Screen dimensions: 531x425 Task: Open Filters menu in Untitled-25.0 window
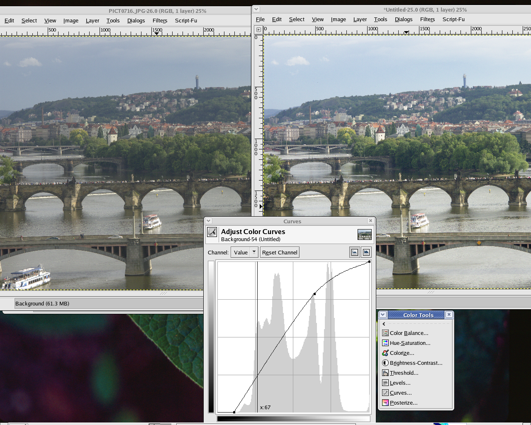tap(427, 19)
